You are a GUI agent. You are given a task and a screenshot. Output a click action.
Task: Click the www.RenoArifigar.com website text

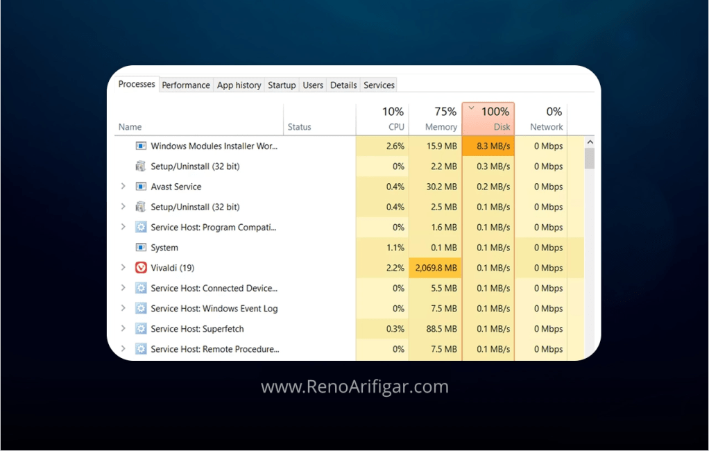click(354, 387)
